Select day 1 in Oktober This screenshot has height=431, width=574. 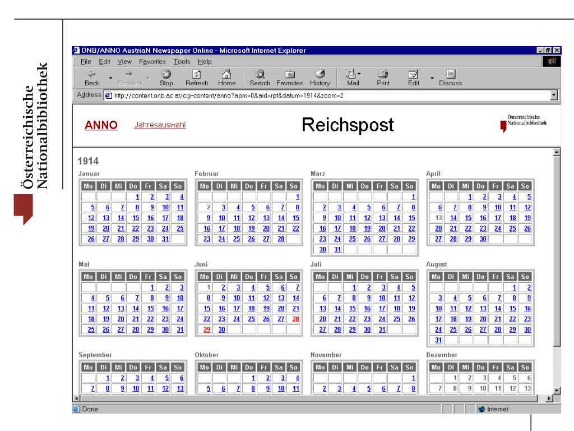point(253,378)
